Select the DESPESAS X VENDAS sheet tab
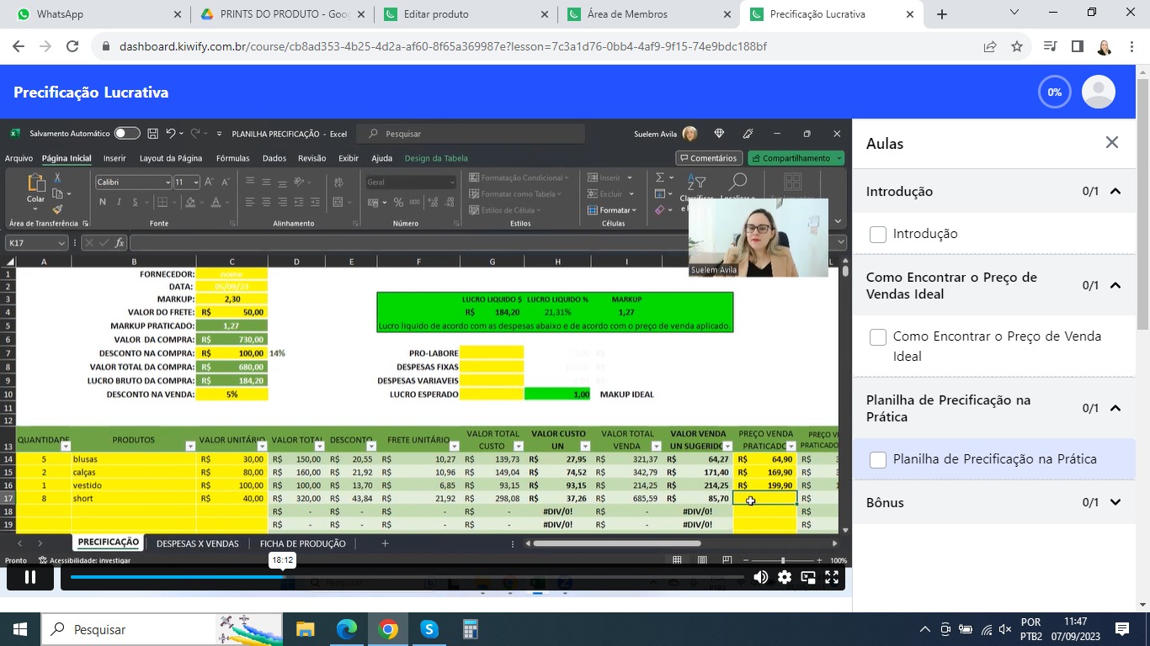Image resolution: width=1150 pixels, height=646 pixels. pos(198,543)
